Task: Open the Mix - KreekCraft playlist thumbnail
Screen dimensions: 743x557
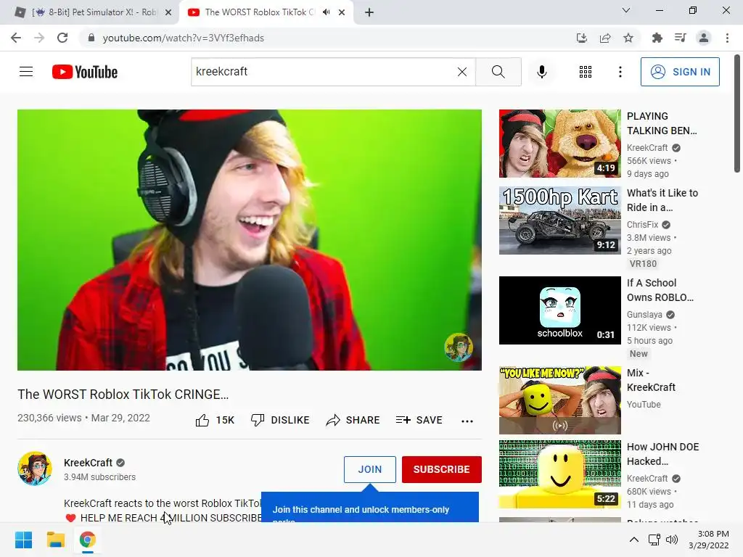Action: [559, 400]
